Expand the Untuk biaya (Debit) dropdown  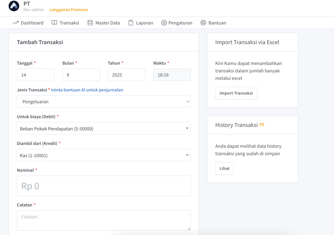coord(104,128)
